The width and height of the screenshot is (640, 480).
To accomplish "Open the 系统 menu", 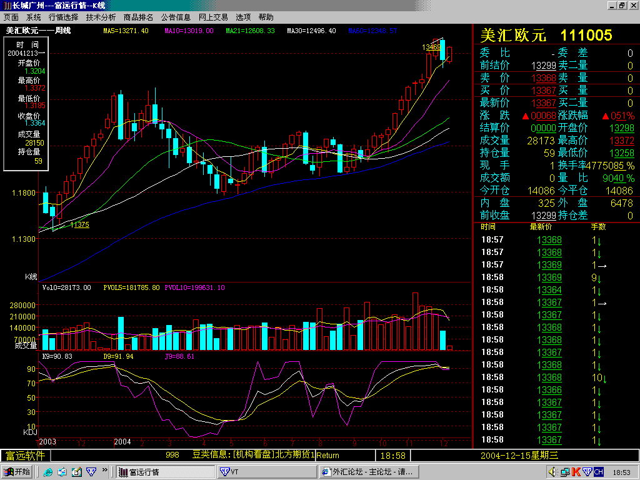I will click(34, 17).
